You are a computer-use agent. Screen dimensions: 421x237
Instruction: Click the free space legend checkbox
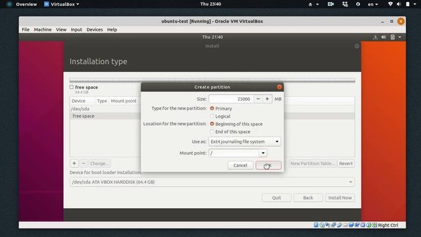coord(72,87)
